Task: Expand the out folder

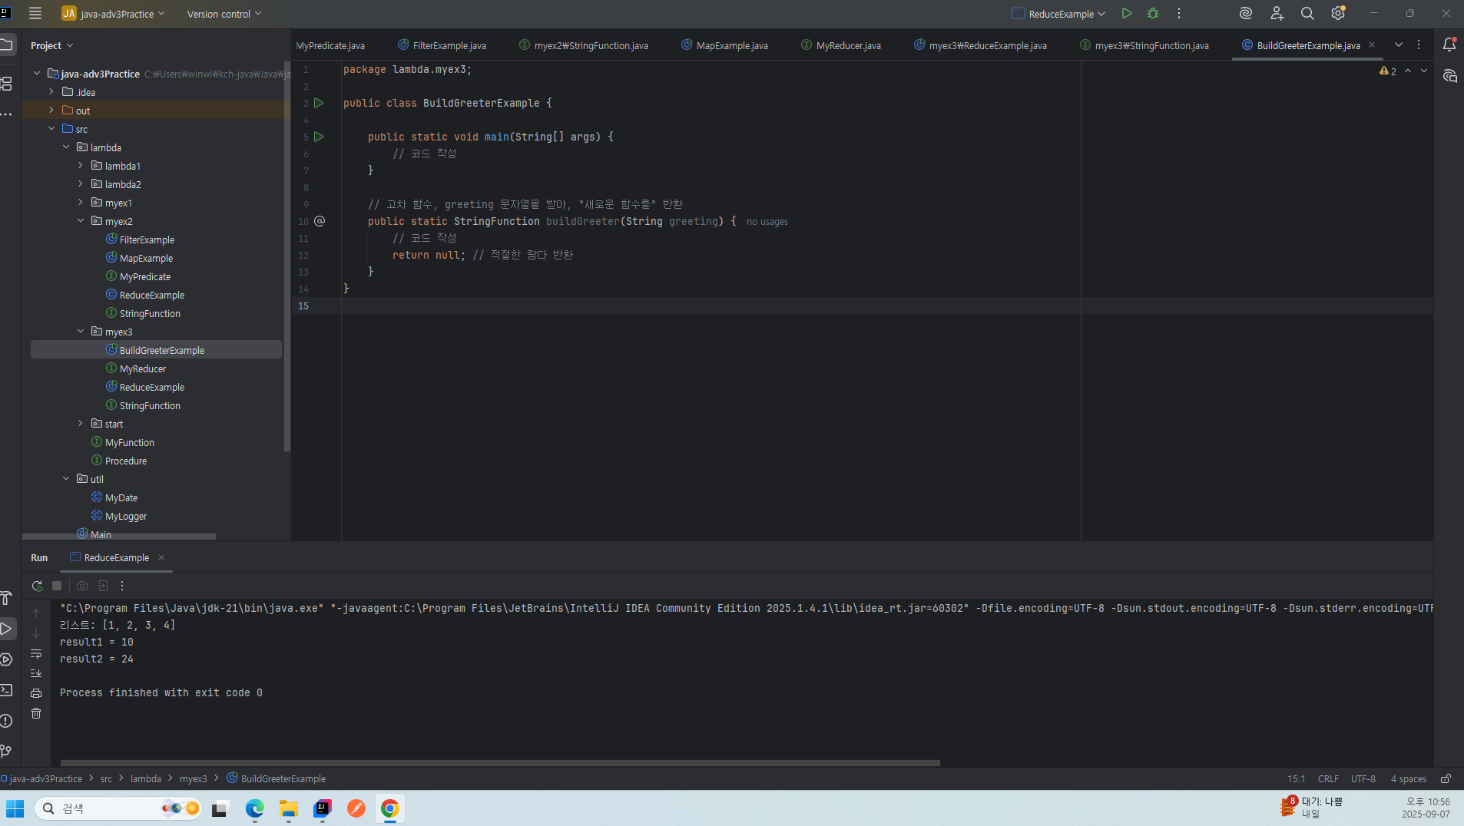Action: [x=51, y=111]
